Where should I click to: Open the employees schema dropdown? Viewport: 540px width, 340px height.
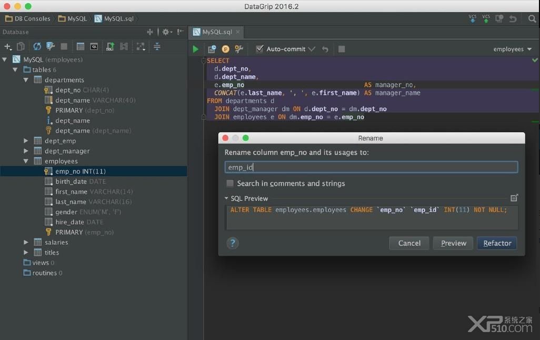513,49
